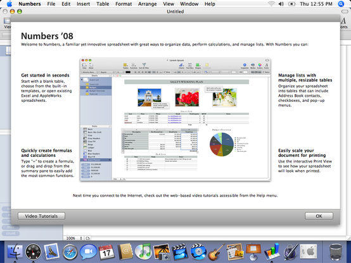351x263 pixels.
Task: Click the 'Numbers '08' heading text
Action: click(47, 36)
